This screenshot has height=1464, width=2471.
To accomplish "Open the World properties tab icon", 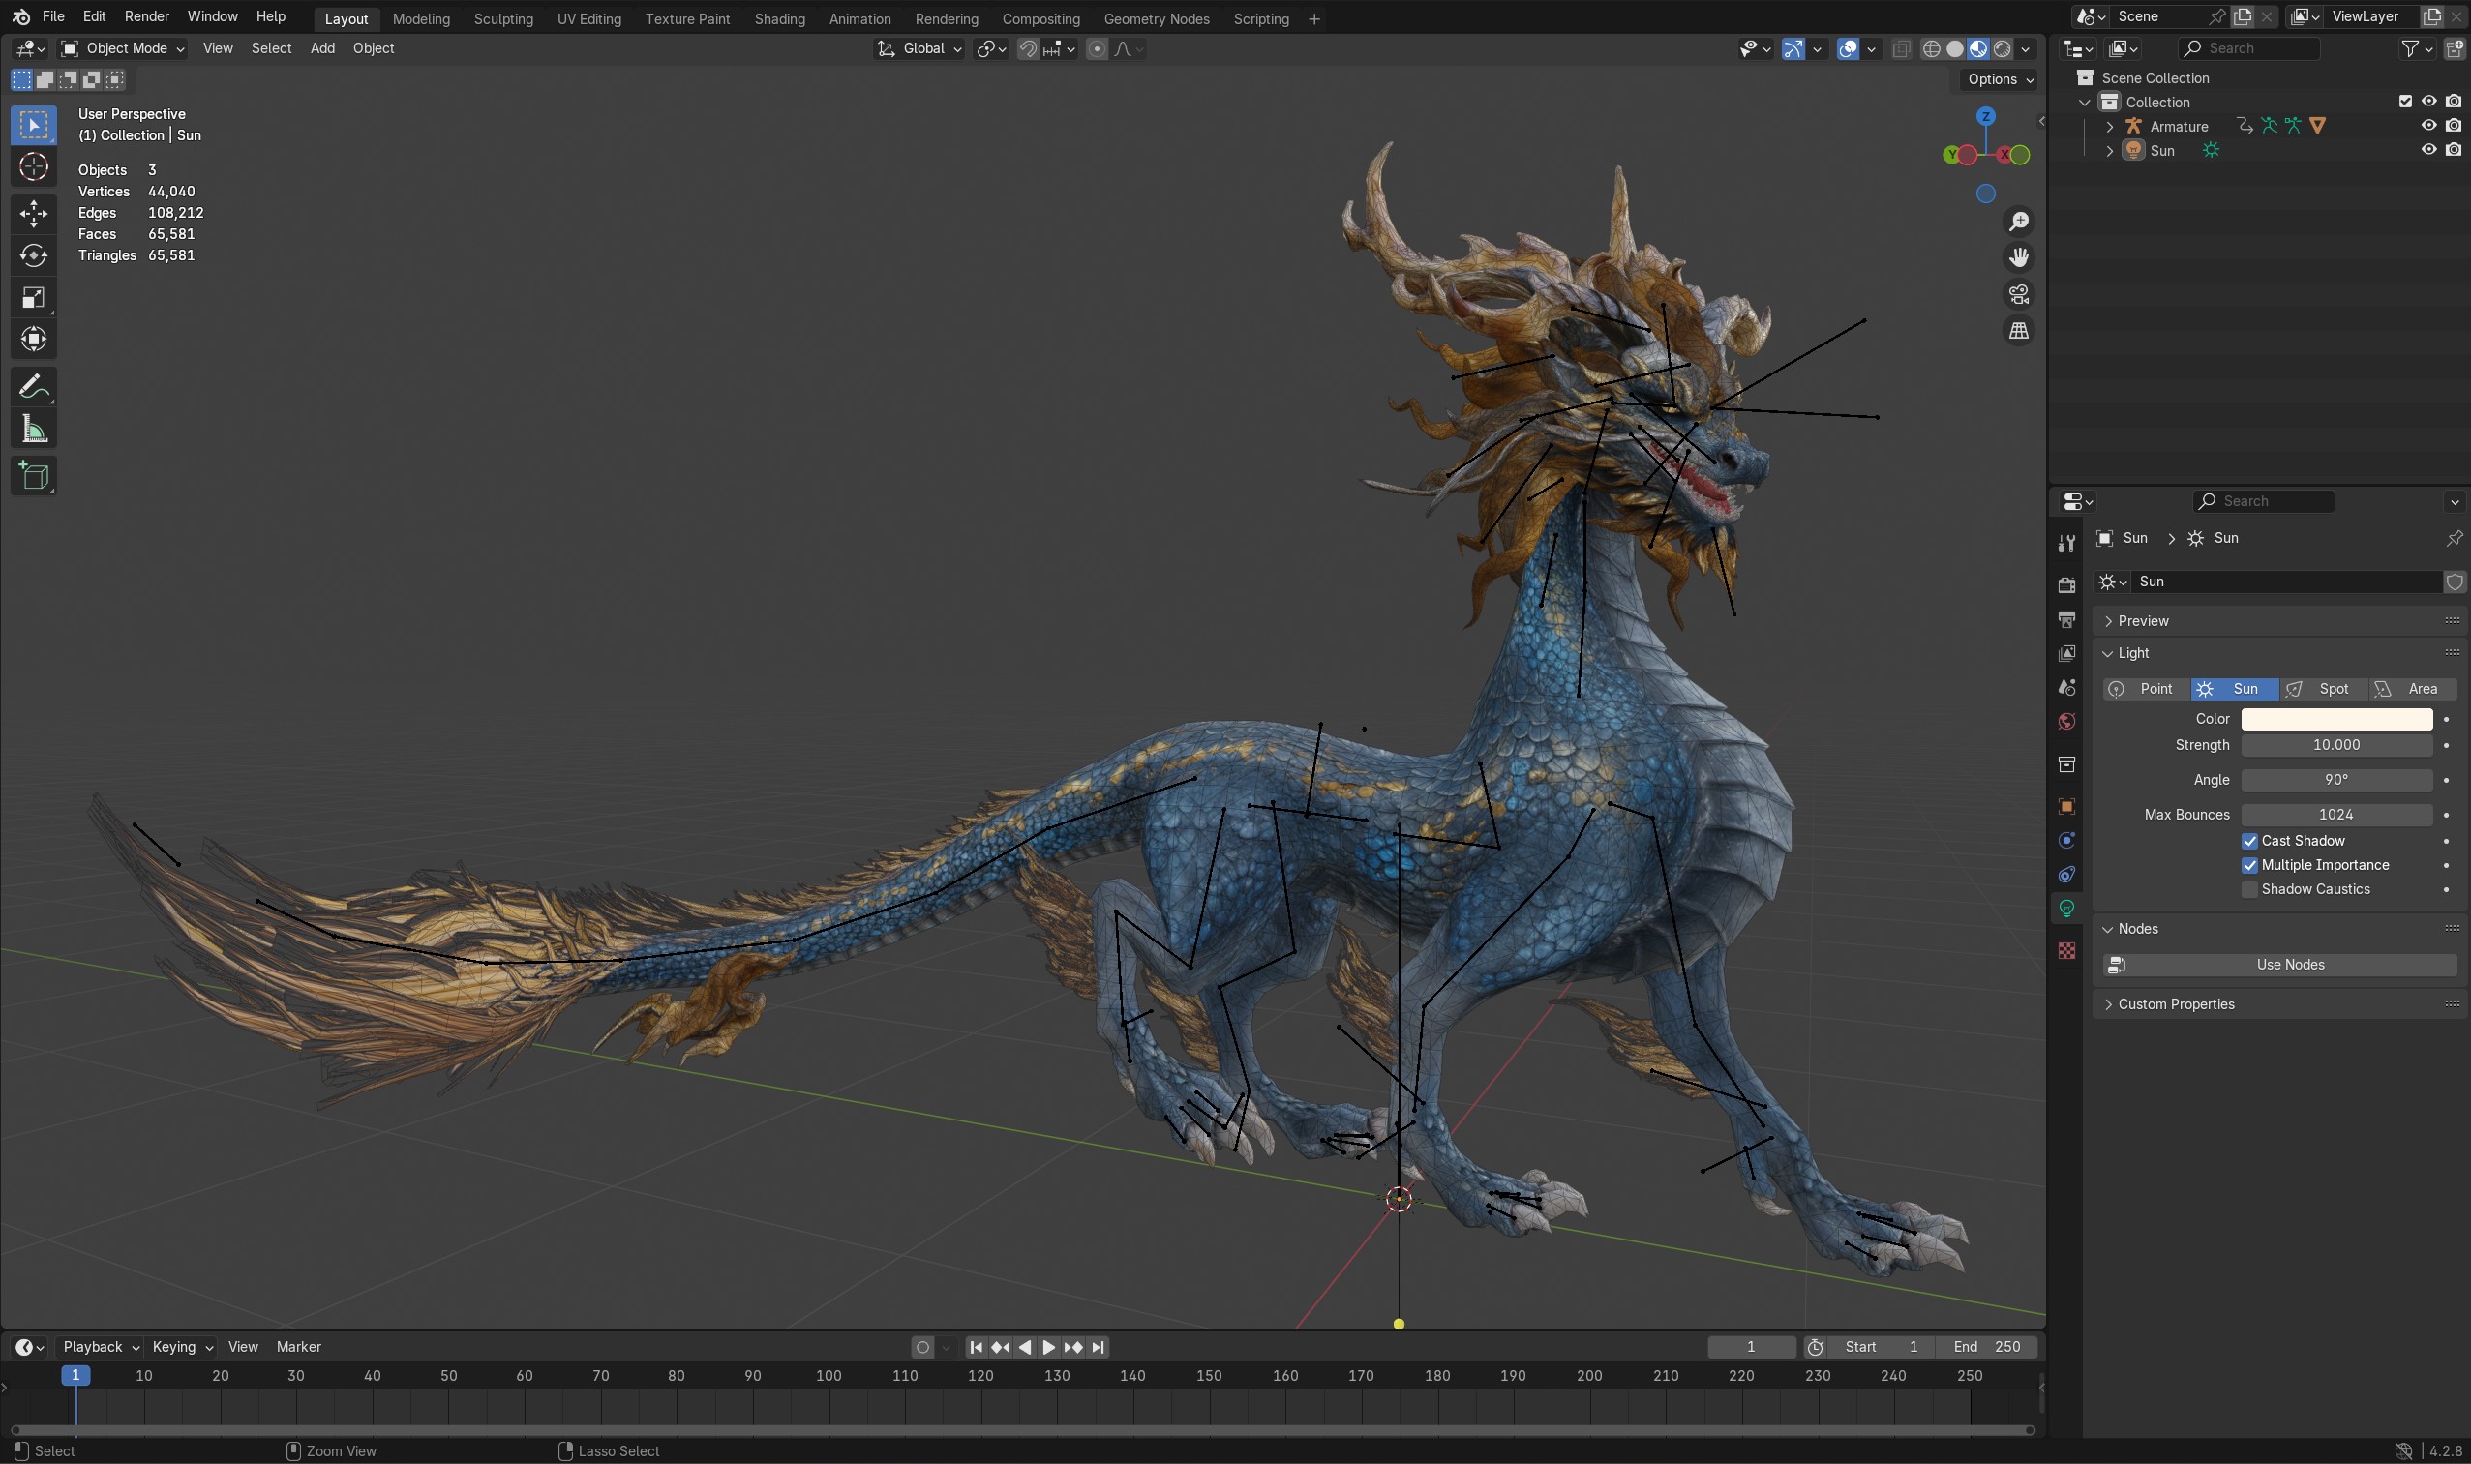I will tap(2066, 721).
